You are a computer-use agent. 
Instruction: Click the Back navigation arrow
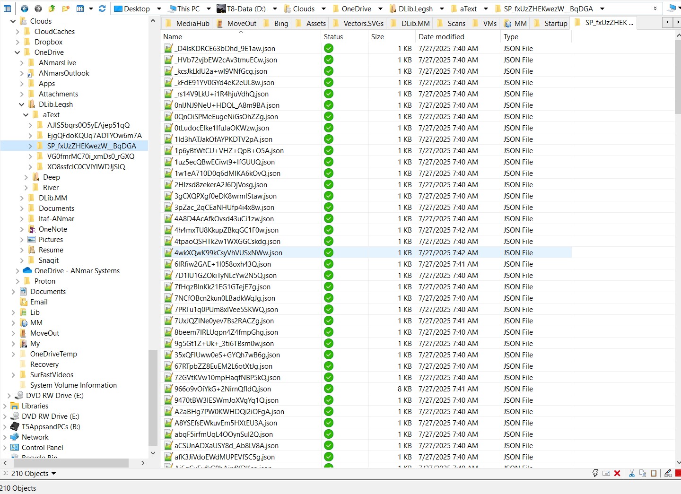[x=25, y=9]
